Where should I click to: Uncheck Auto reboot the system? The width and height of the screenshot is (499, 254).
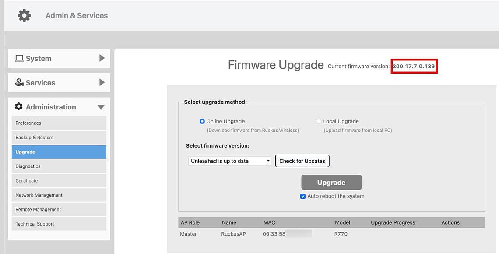click(x=303, y=196)
